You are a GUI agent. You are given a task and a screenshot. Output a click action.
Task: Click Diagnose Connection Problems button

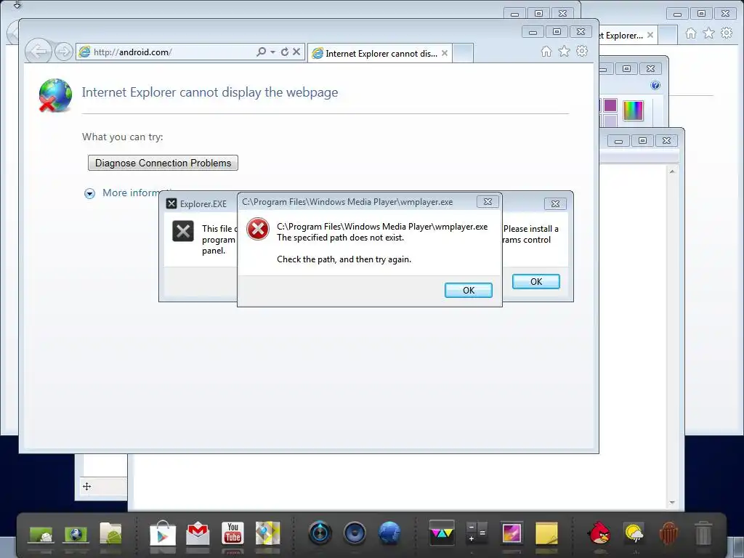tap(163, 163)
